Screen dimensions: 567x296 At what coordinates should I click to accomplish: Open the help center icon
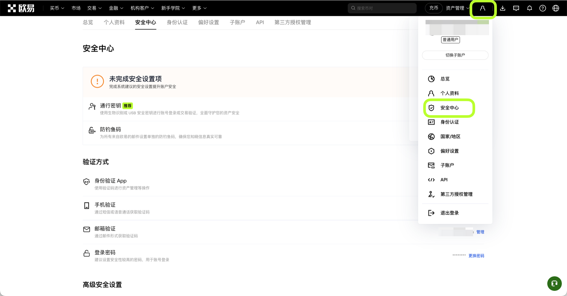pos(543,8)
